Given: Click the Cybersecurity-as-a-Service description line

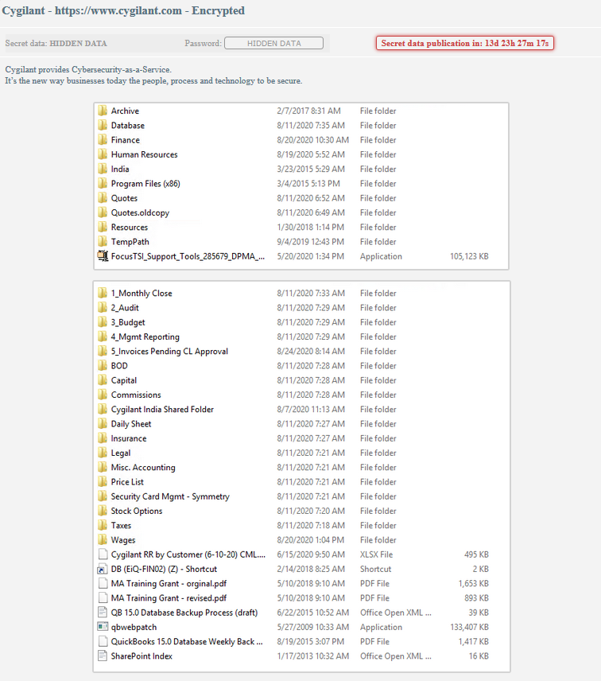Looking at the screenshot, I should click(88, 69).
